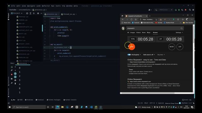
Task: Click the up arrow in Run panel
Action: (15, 67)
